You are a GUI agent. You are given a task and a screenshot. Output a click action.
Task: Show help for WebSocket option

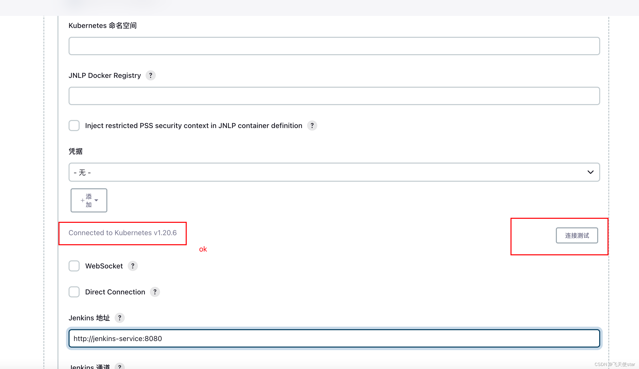(133, 266)
